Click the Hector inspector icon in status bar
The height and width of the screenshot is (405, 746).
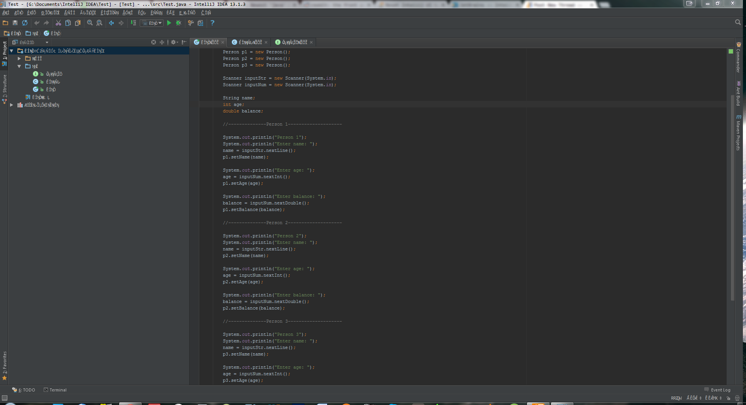737,398
